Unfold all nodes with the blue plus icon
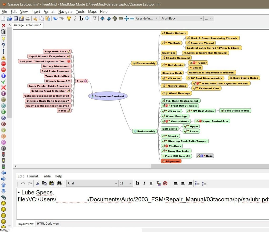The image size is (269, 232). click(x=126, y=18)
